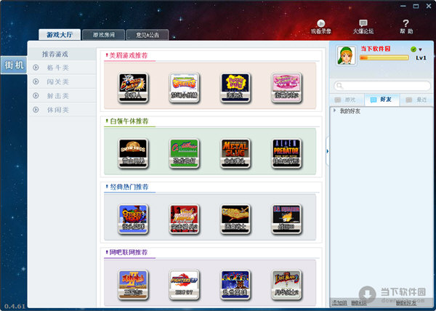
Task: Start the golden dragon game tile
Action: pos(235,219)
